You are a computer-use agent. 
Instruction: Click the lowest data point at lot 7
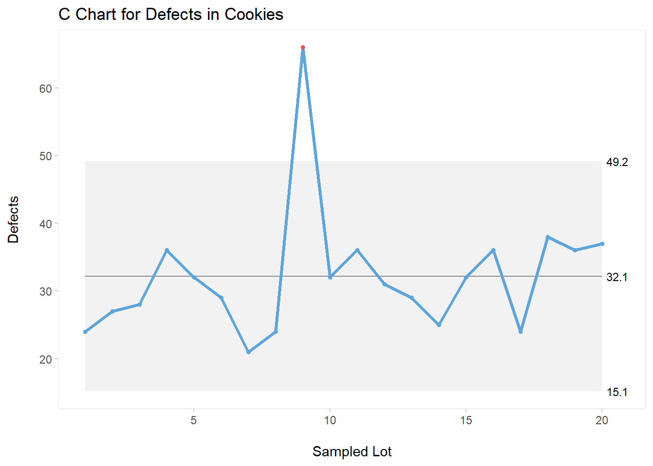click(248, 352)
